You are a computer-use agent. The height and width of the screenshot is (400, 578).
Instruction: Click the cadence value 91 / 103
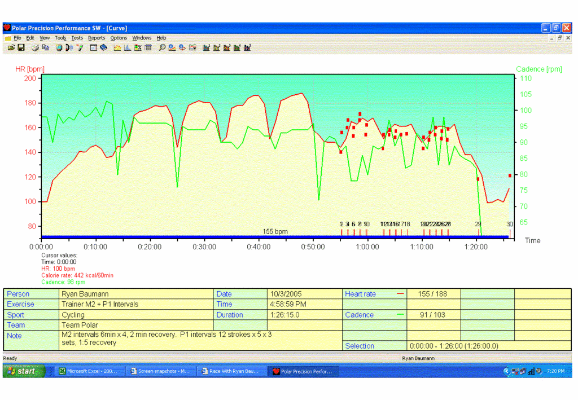432,315
